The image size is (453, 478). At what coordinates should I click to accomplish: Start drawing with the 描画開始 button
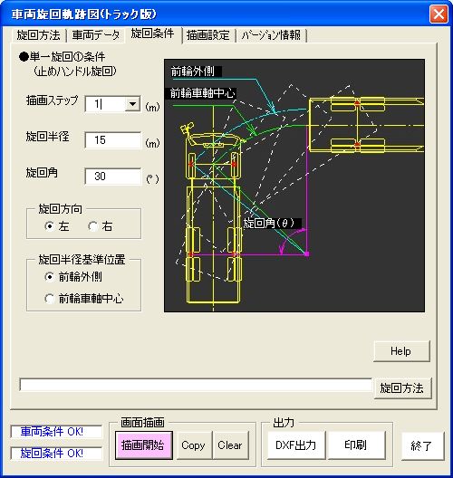[x=144, y=445]
